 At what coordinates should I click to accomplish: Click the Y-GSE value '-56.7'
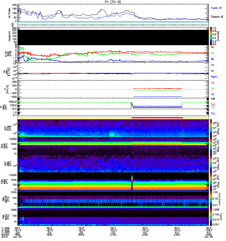209,230
